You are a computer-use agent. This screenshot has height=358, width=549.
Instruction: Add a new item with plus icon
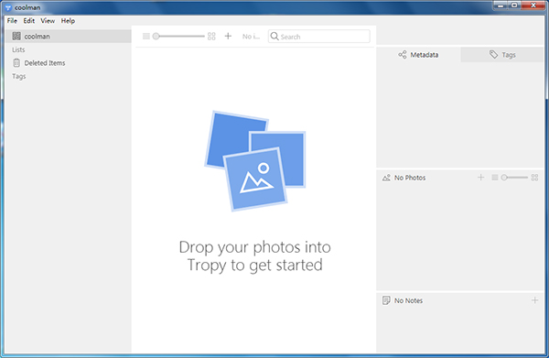tap(228, 36)
